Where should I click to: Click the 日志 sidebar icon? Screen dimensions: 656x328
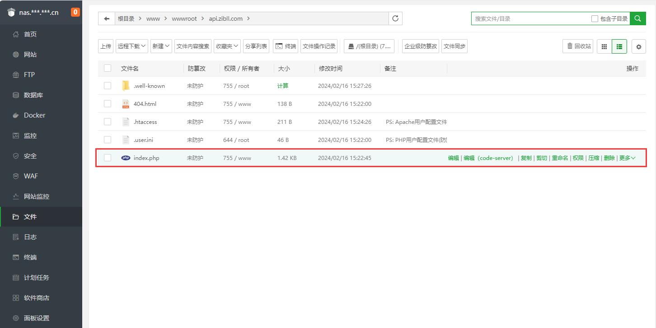tap(16, 237)
